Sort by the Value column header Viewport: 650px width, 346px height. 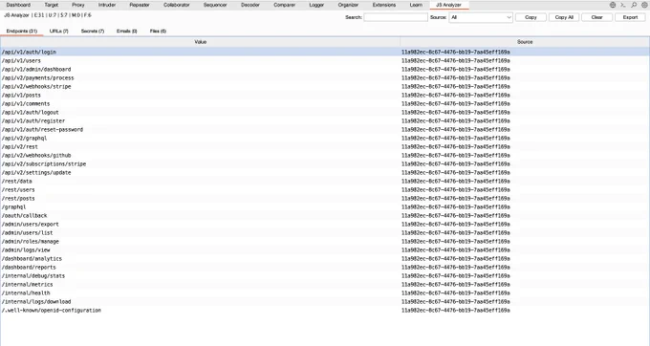click(200, 42)
